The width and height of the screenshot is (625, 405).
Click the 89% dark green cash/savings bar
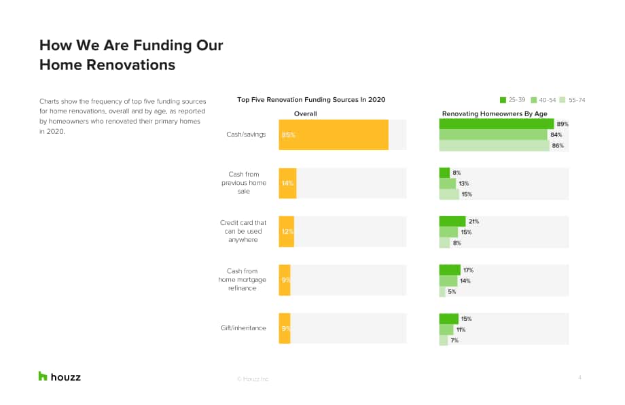pos(497,124)
